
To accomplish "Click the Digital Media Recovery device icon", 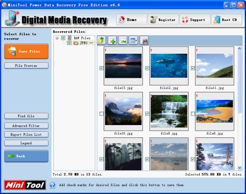I will point(12,18).
